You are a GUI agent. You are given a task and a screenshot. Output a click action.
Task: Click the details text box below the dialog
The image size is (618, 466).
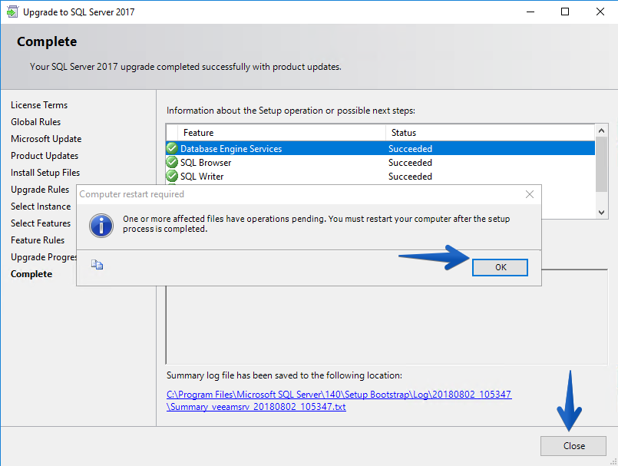coord(387,325)
